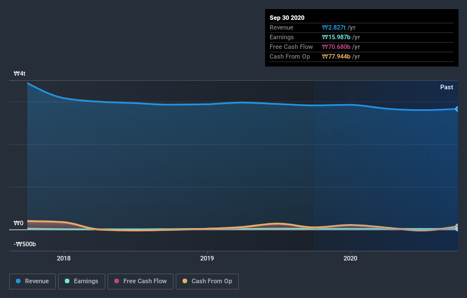Click the ₩4t y-axis label
The width and height of the screenshot is (467, 298).
pyautogui.click(x=19, y=73)
